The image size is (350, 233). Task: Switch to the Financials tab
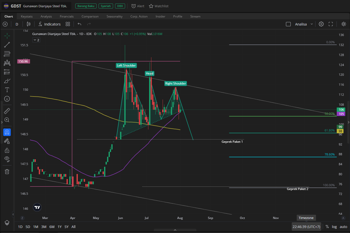click(x=67, y=16)
